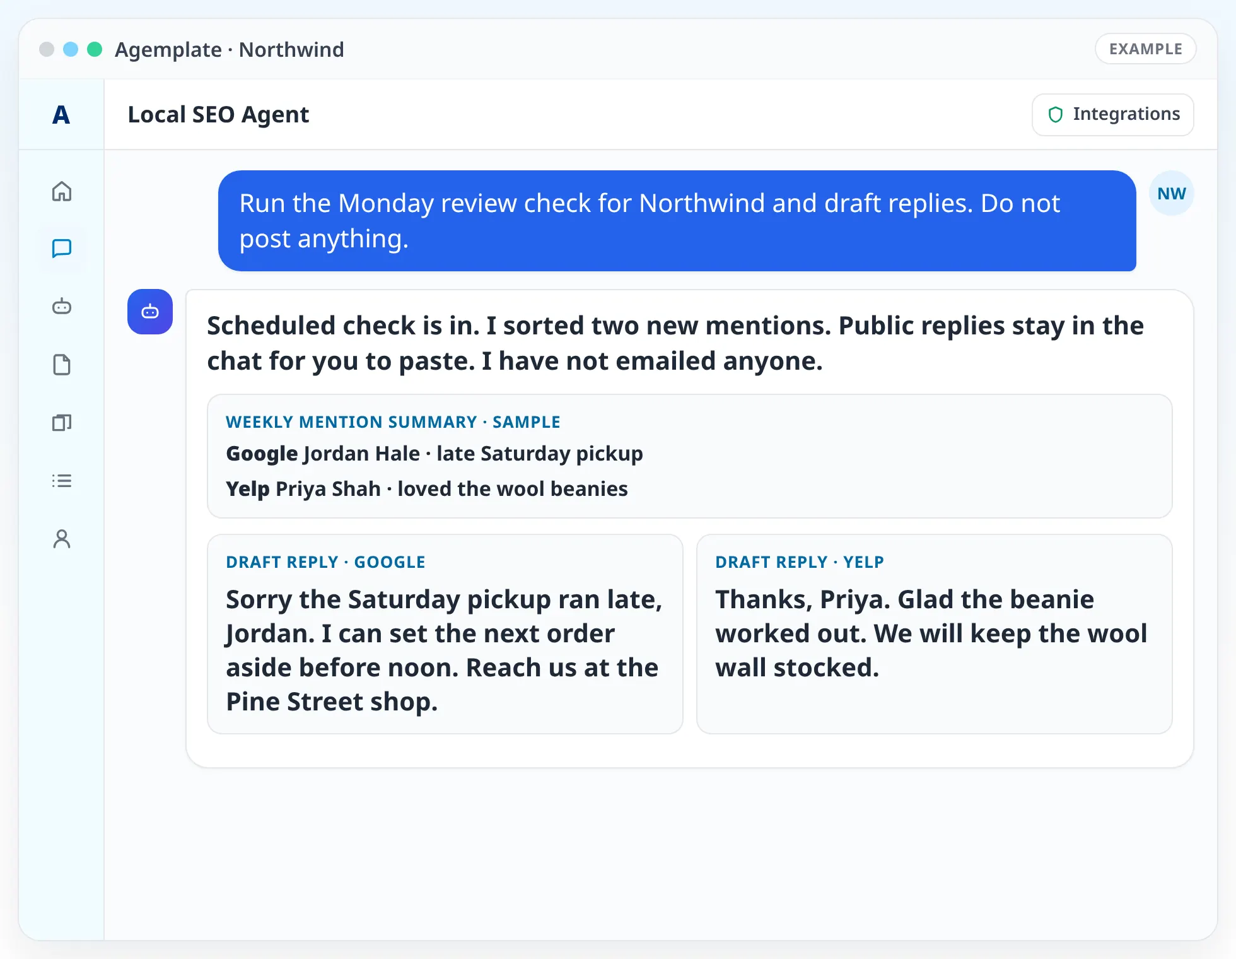This screenshot has height=959, width=1236.
Task: Open the Profile person sidebar icon
Action: [61, 539]
